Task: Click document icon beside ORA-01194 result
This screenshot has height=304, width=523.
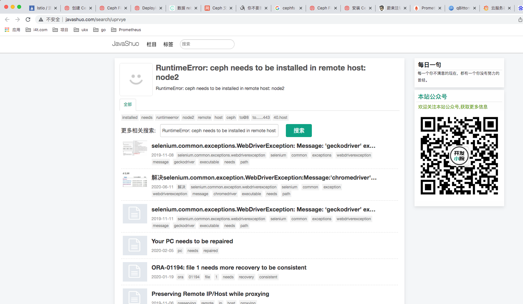Action: coord(135,272)
